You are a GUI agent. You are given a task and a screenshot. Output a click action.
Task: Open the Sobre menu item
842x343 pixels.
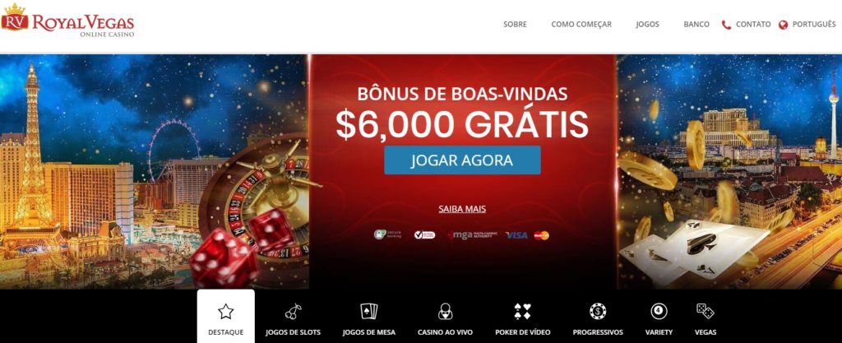click(515, 24)
